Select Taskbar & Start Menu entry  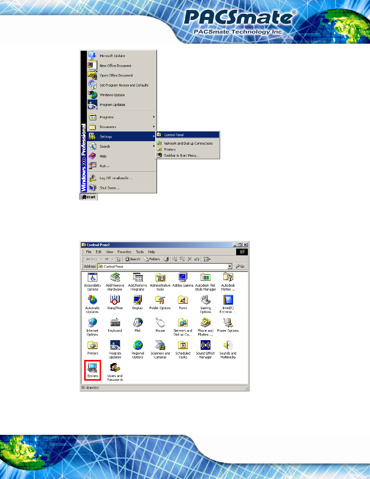click(188, 156)
